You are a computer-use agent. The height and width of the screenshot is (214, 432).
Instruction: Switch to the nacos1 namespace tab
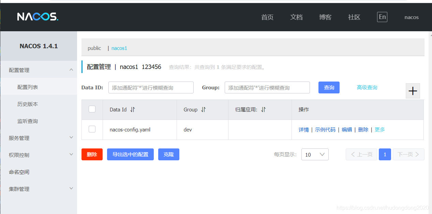click(119, 48)
